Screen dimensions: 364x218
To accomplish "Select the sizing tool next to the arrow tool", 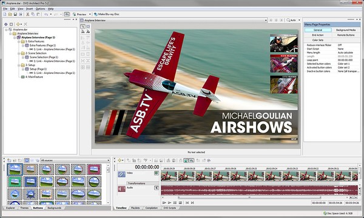I will pyautogui.click(x=88, y=27).
